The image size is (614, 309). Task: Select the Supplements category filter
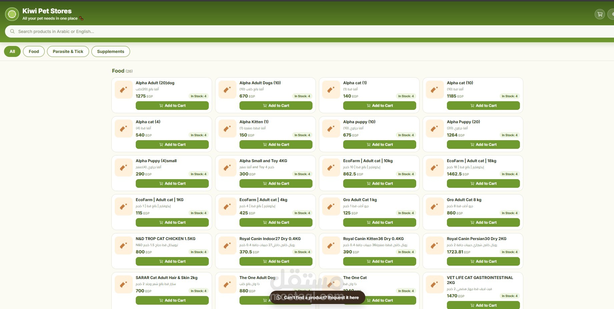point(111,51)
